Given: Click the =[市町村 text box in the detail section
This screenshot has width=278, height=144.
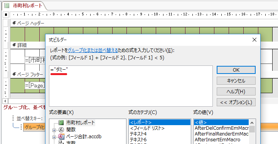Looking at the screenshot, I should [x=35, y=60].
